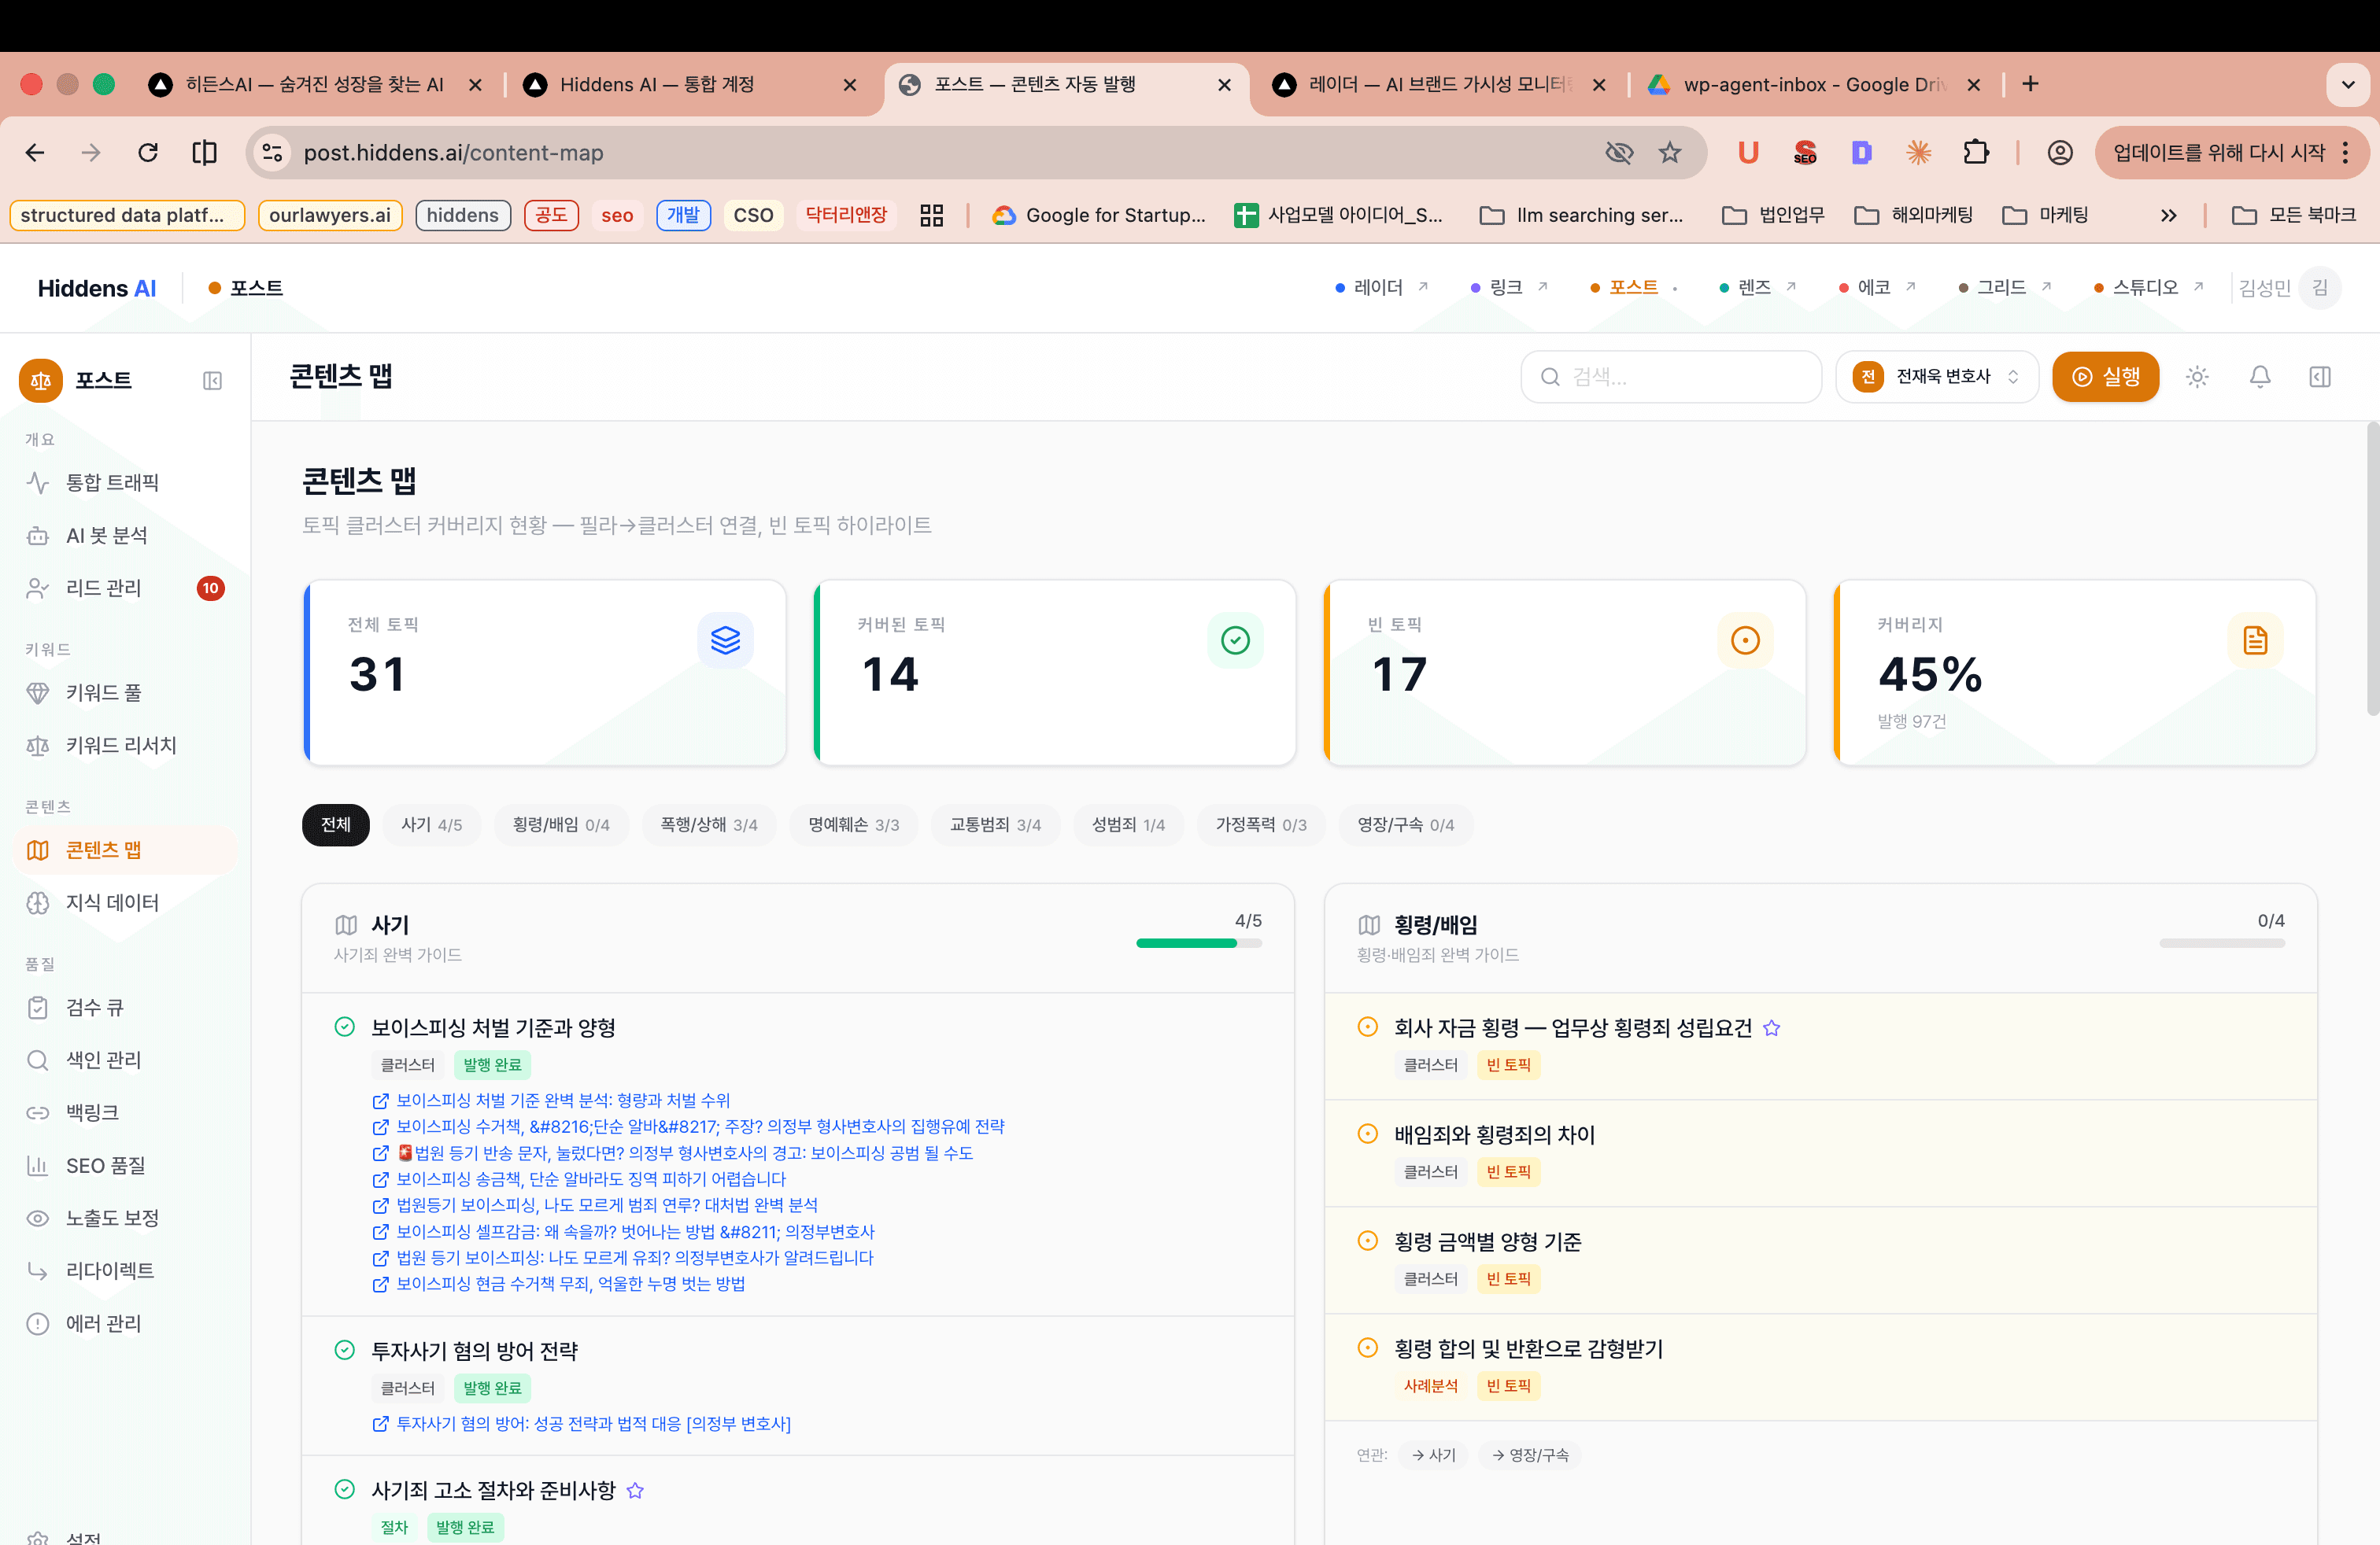Open SEO 품질 sidebar item
2380x1545 pixels.
(x=125, y=1165)
